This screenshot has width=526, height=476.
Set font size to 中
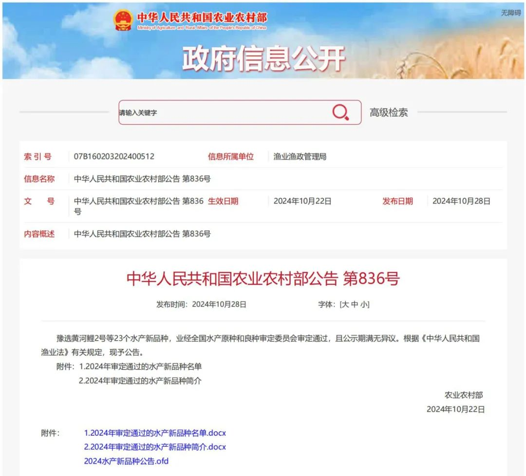pyautogui.click(x=355, y=304)
